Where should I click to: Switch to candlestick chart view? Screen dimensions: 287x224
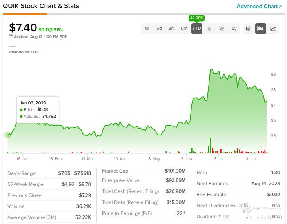248,29
